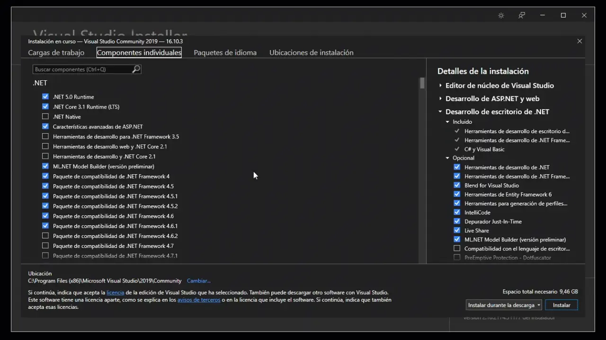Disable the Live Share optional component
Screen dimensions: 606x340
[457, 230]
